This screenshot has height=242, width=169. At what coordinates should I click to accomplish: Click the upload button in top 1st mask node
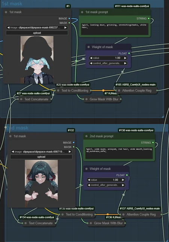(37, 33)
